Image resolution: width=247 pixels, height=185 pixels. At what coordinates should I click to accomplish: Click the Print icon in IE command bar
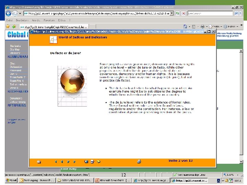[x=203, y=27]
